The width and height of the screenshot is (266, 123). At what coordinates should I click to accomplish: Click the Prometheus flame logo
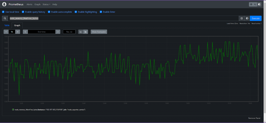[4, 4]
